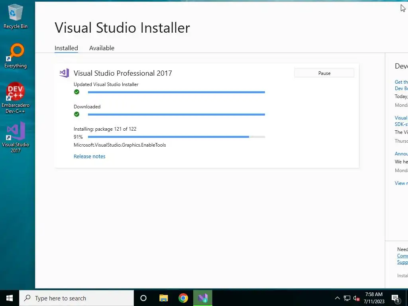
Task: Open Cortana circle button on taskbar
Action: coord(143,298)
